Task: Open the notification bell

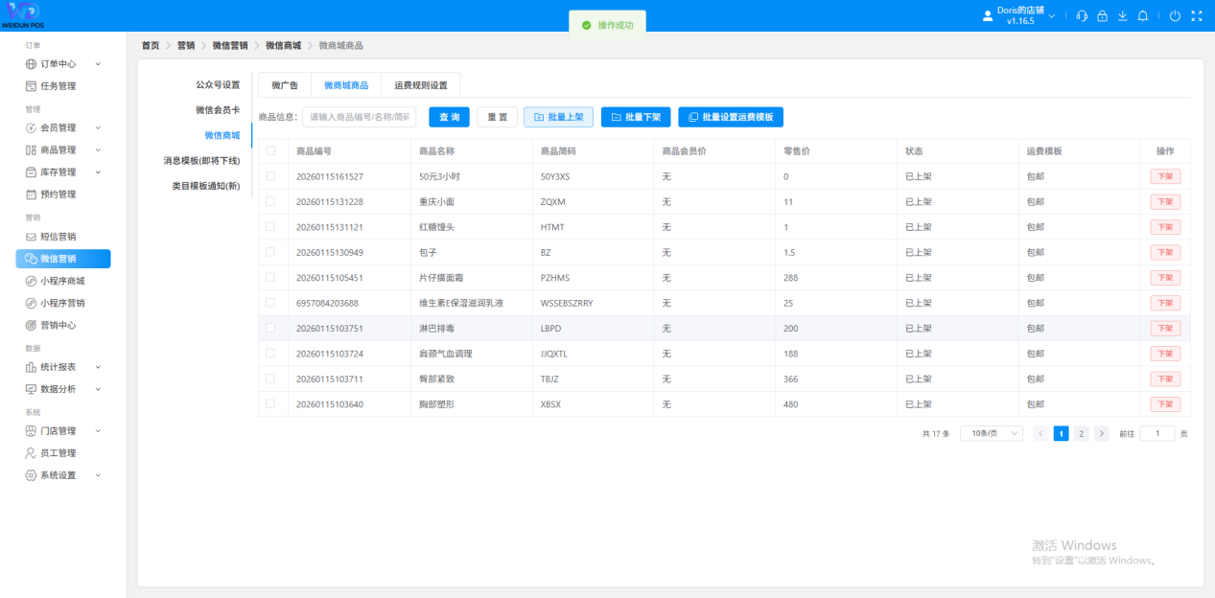Action: coord(1142,16)
